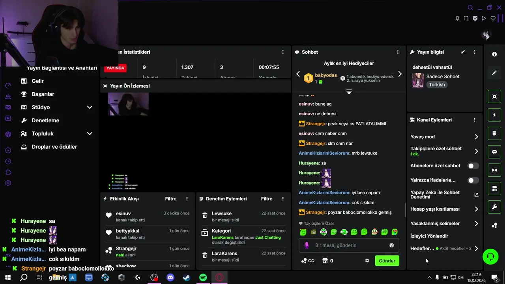
Task: Open the Gelir menu item
Action: (38, 81)
